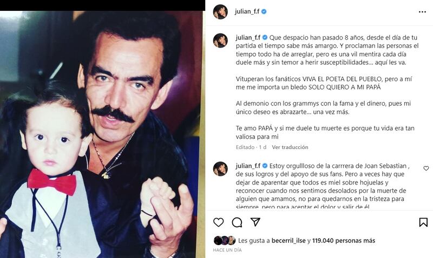Open the three-dot more options menu
433x258 pixels.
(422, 12)
